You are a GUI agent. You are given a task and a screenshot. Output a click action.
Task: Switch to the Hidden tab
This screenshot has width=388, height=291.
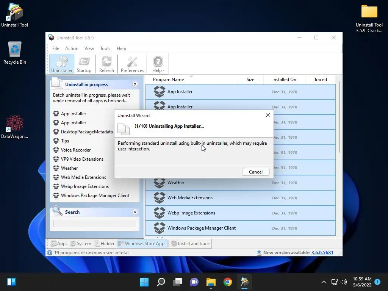tap(105, 244)
